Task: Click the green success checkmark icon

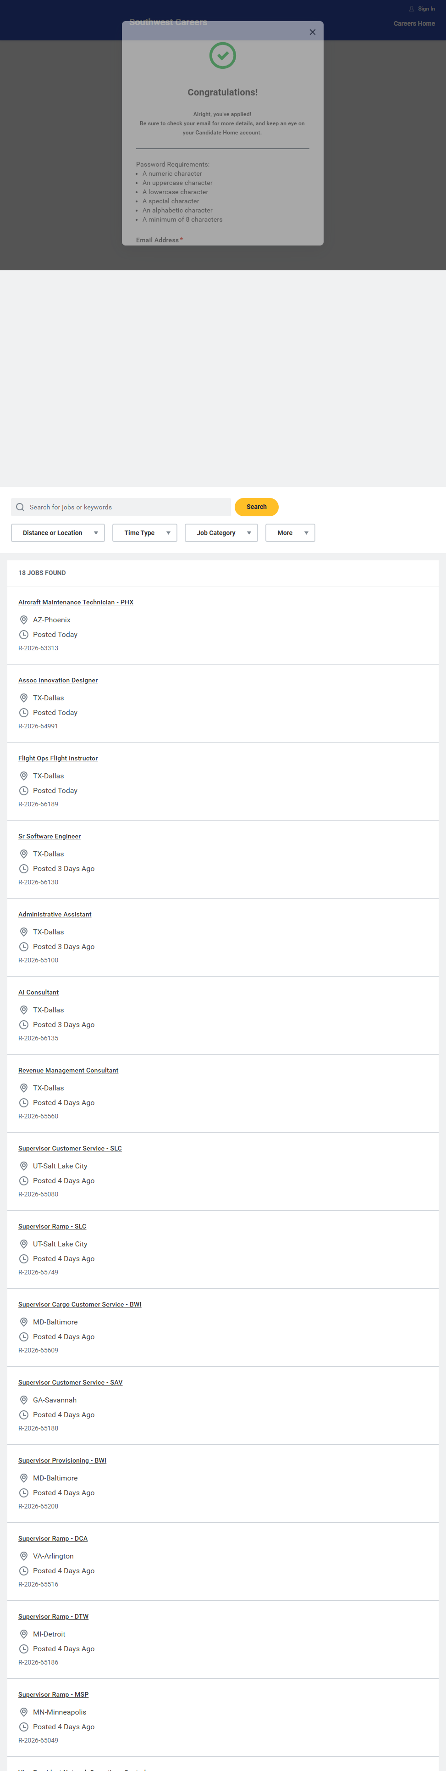Action: coord(222,56)
